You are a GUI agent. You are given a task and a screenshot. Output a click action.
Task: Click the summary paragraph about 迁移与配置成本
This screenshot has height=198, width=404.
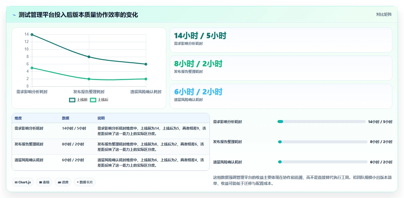(x=302, y=180)
